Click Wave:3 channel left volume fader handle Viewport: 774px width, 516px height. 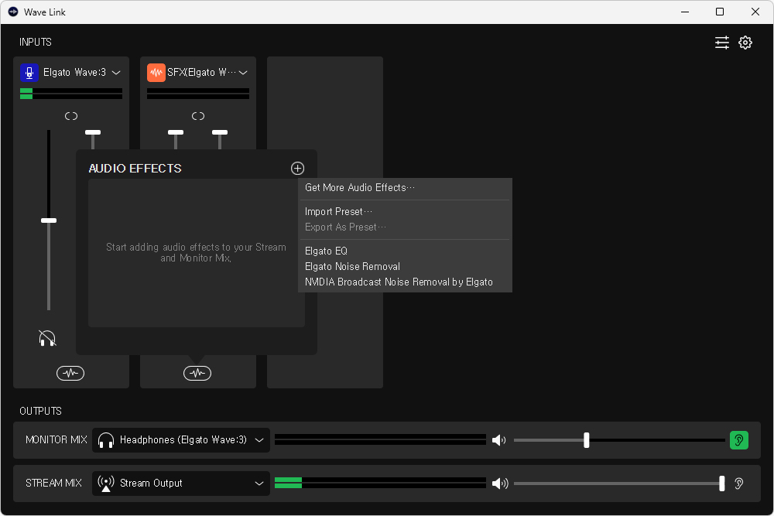pyautogui.click(x=48, y=220)
